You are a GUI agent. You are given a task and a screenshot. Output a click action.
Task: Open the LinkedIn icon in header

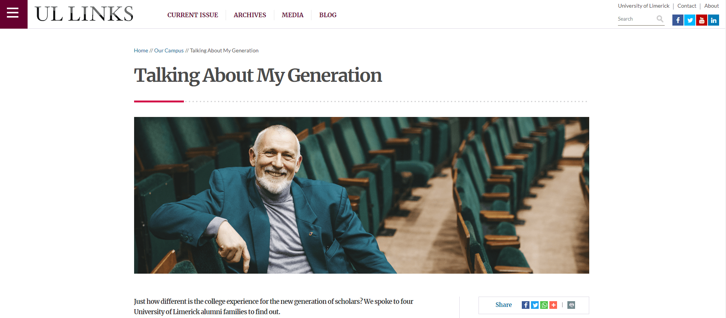click(713, 20)
